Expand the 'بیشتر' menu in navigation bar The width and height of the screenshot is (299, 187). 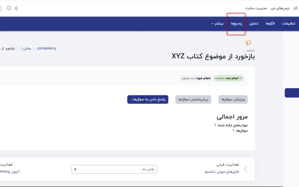click(x=217, y=24)
